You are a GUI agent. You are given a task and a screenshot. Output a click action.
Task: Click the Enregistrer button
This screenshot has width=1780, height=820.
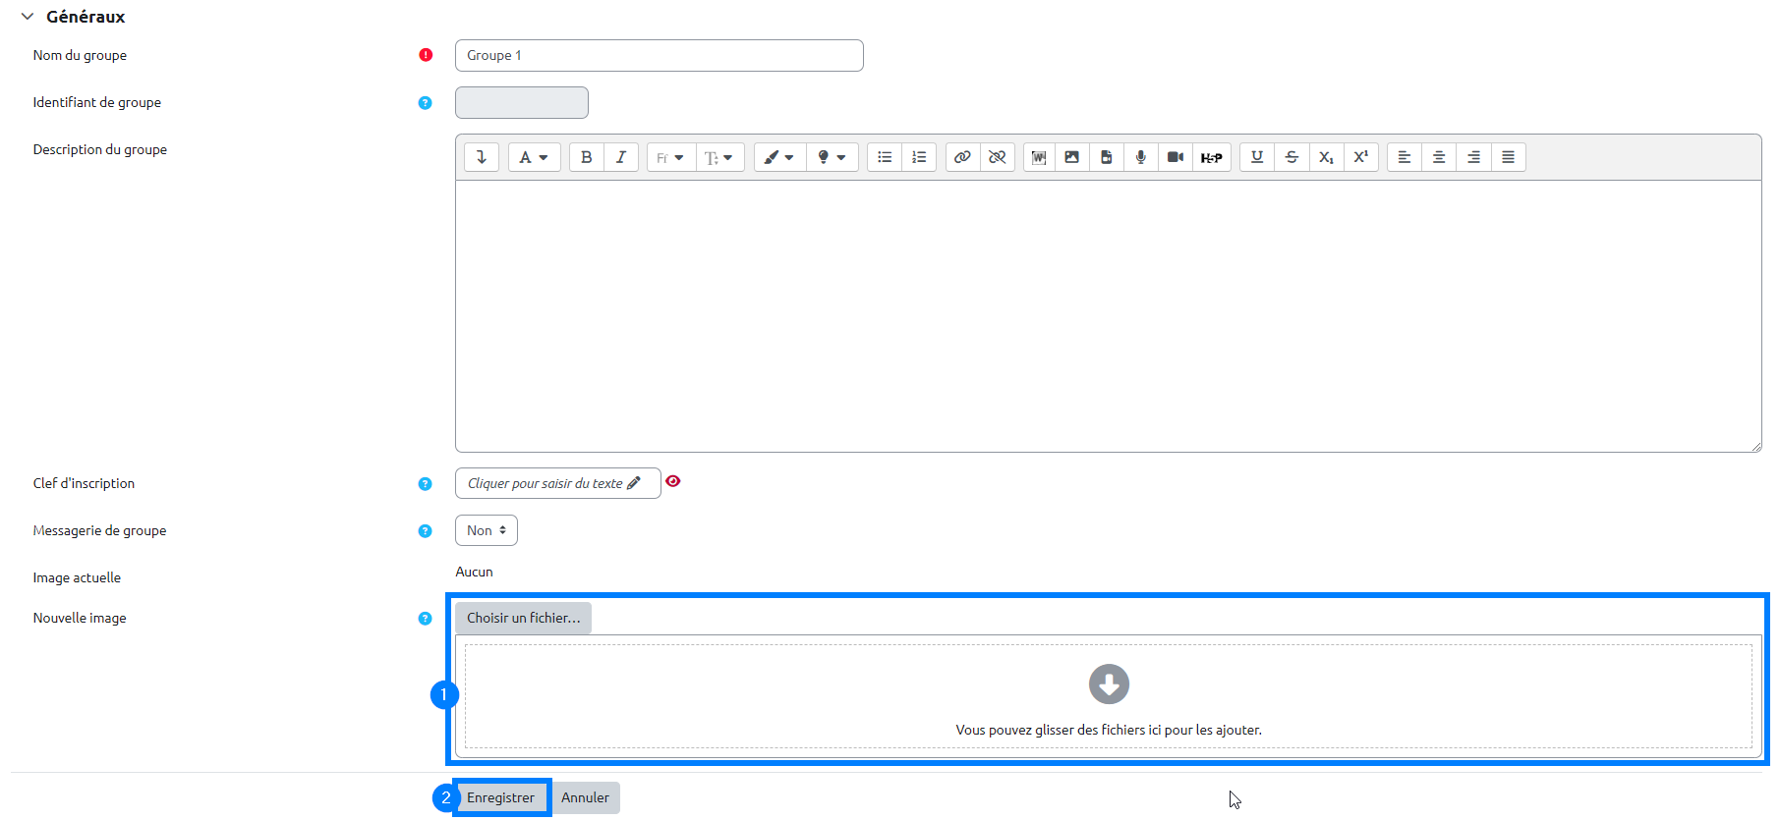tap(501, 797)
